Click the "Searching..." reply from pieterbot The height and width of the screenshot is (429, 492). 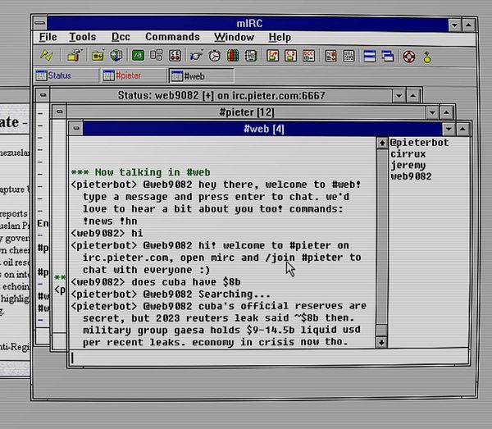(234, 294)
